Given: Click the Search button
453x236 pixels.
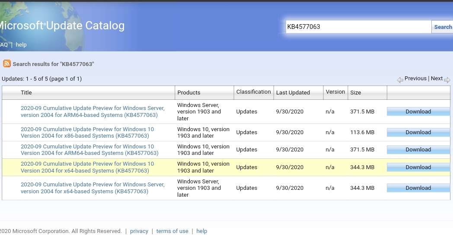Looking at the screenshot, I should [x=442, y=27].
